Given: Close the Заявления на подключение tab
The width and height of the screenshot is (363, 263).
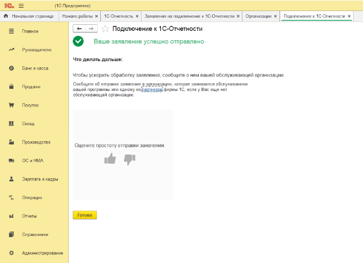Looking at the screenshot, I should coord(238,16).
